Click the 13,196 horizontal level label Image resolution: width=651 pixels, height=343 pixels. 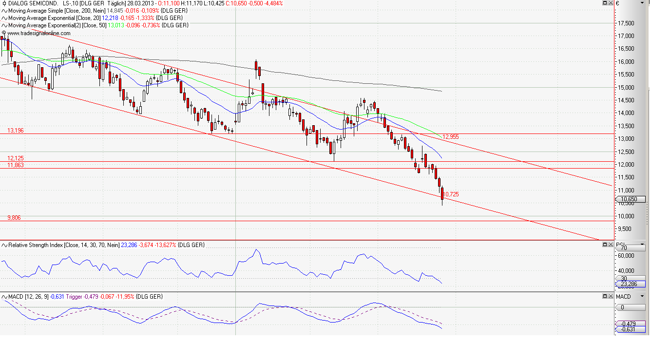point(15,131)
